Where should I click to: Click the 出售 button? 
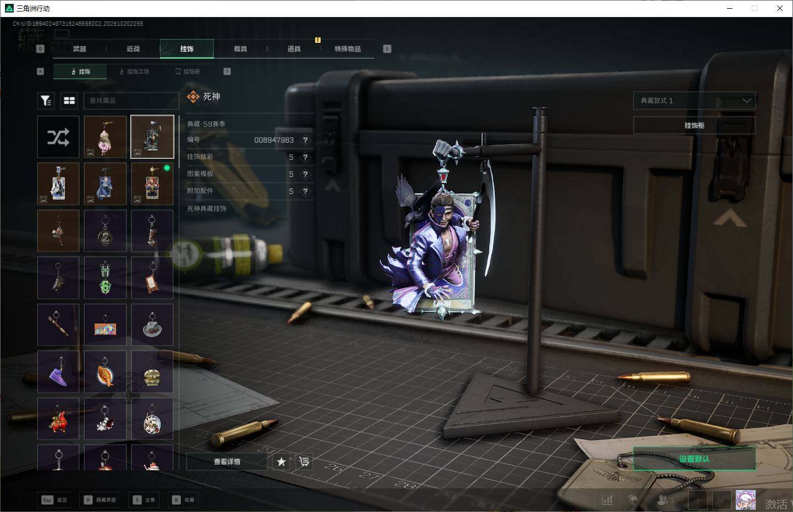[144, 500]
